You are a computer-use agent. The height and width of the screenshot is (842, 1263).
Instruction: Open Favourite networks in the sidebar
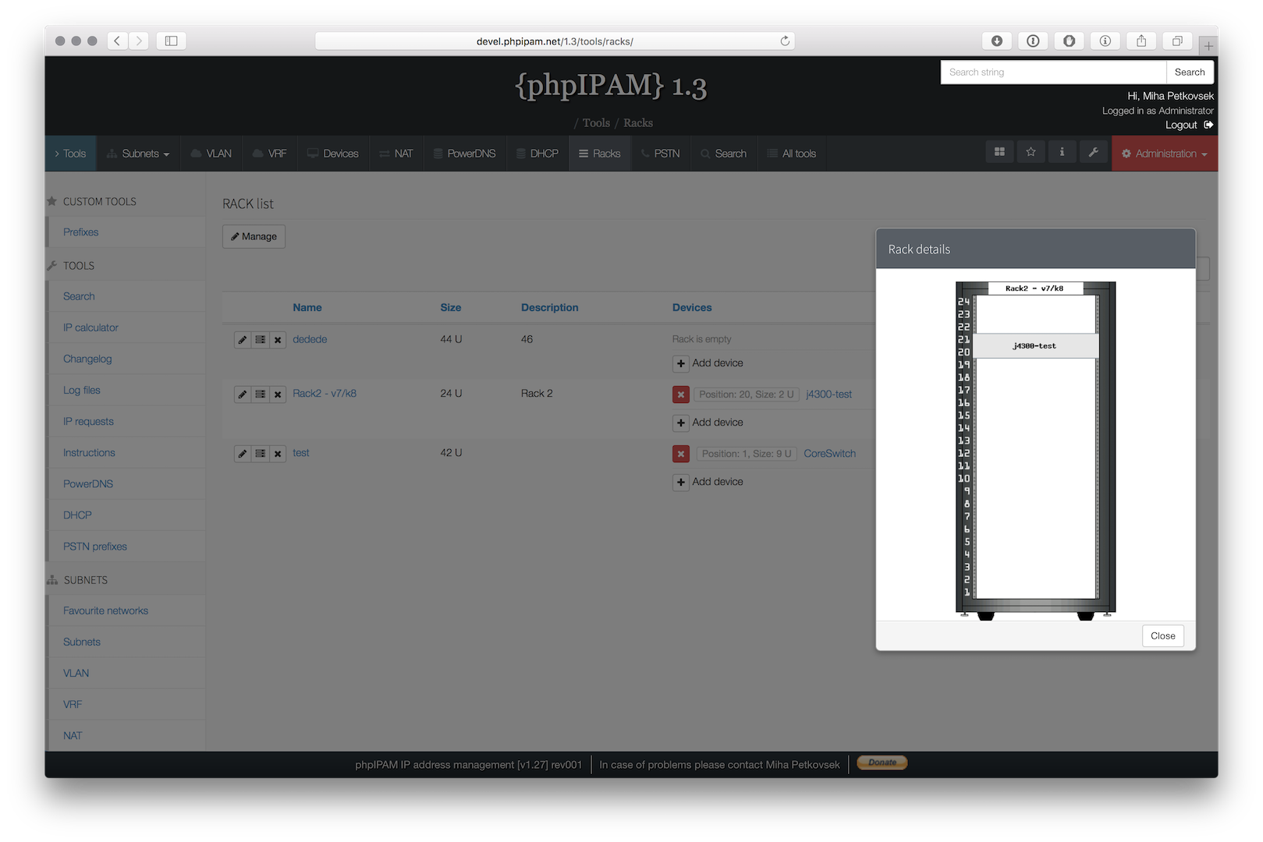click(x=105, y=610)
